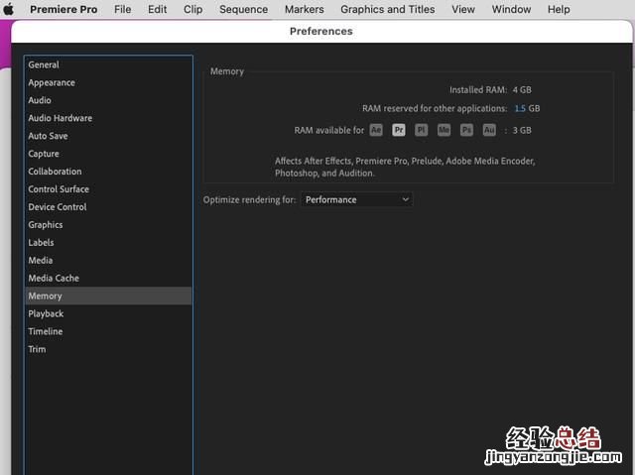This screenshot has height=475, width=635.
Task: Click the Audition (Au) icon
Action: click(x=489, y=130)
